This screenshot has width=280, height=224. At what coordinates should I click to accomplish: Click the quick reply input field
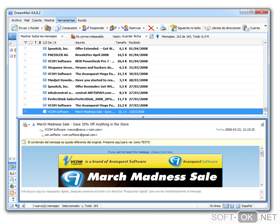point(140,194)
